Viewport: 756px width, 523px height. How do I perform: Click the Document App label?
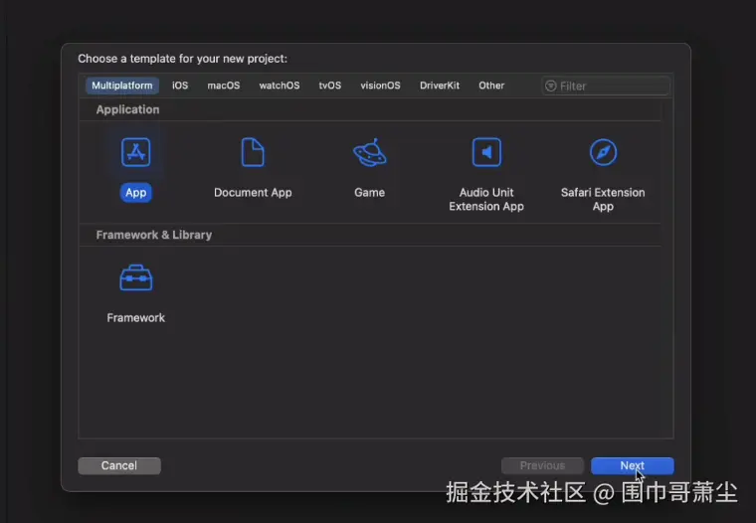tap(253, 192)
